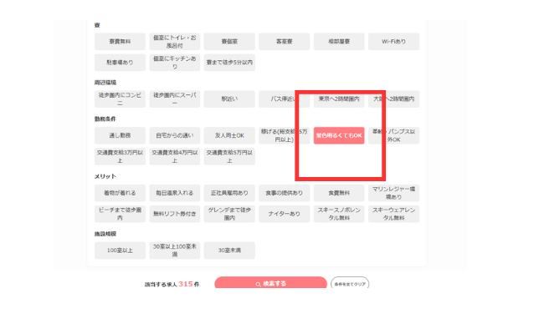Screen dimensions: 544x334
Task: Click 条件を全てクリア to reset filters
Action: (350, 284)
